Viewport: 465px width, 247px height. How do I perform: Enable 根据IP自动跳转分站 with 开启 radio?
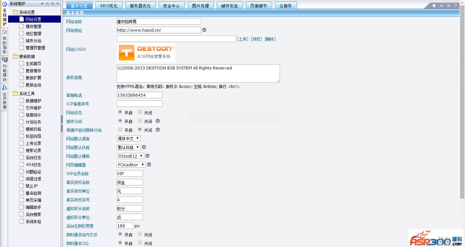click(x=120, y=129)
